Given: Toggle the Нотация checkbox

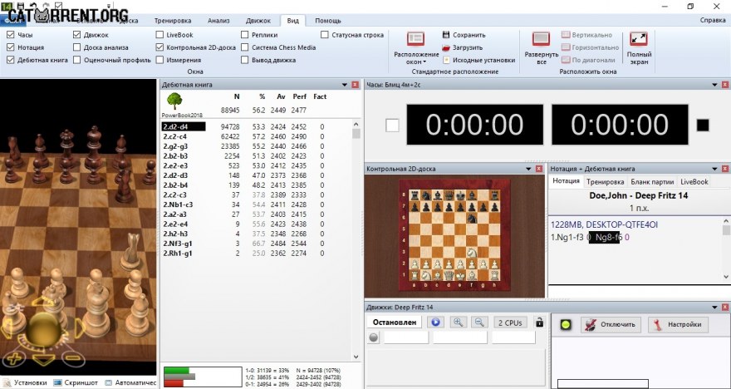Looking at the screenshot, I should (10, 47).
